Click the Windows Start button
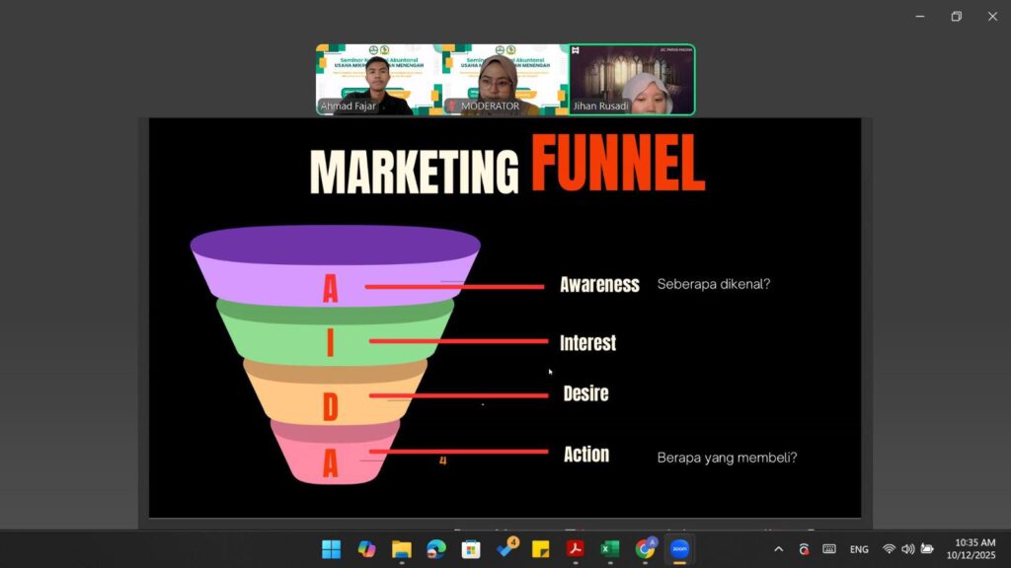The height and width of the screenshot is (568, 1011). pos(331,549)
